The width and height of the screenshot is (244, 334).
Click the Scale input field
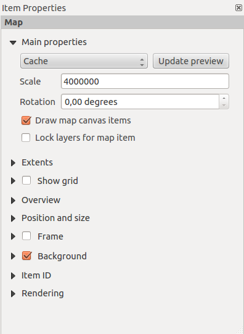(145, 81)
